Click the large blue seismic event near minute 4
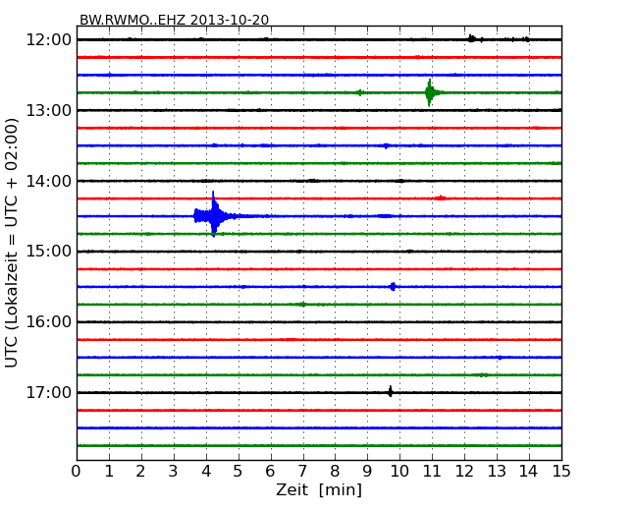The height and width of the screenshot is (511, 638). (x=214, y=215)
